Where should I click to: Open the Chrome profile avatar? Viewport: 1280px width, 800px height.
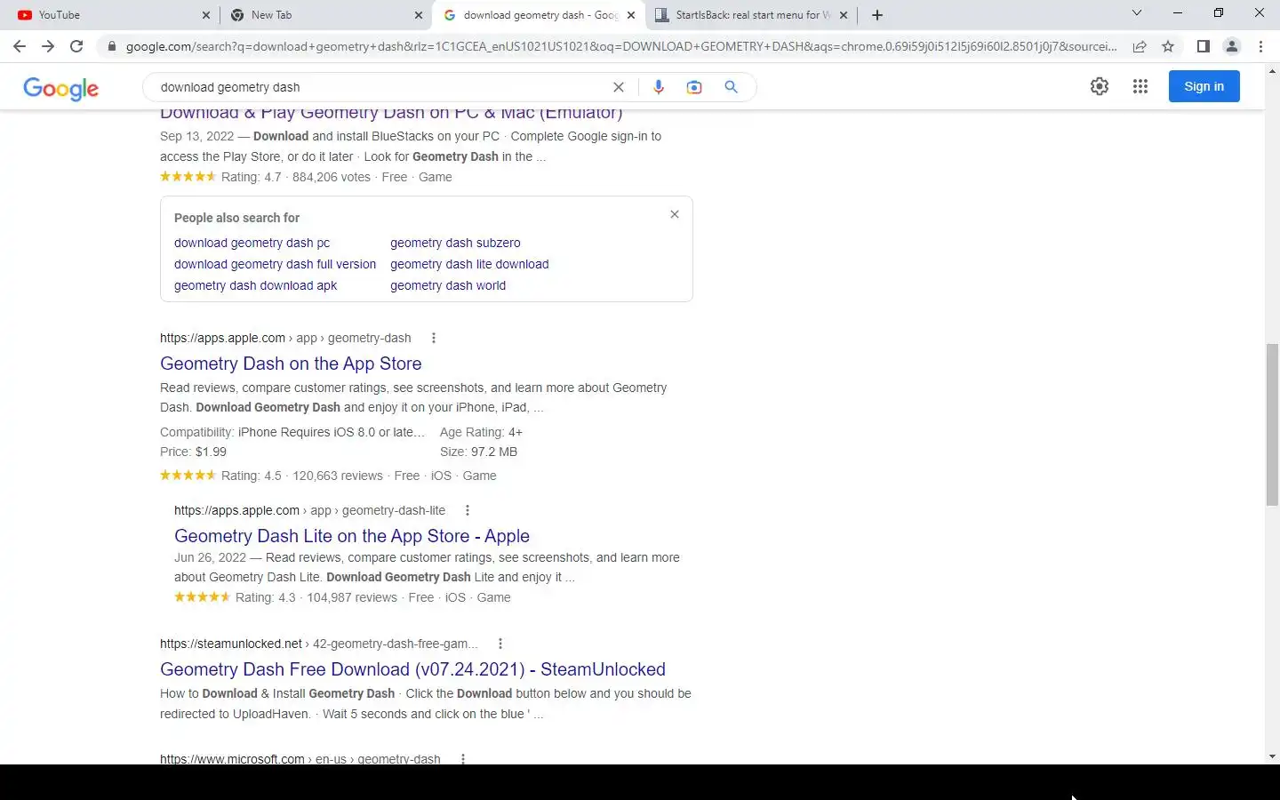[1232, 46]
